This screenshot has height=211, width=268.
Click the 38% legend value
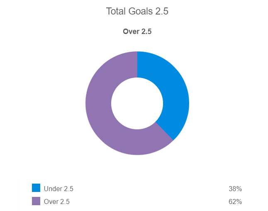(x=235, y=189)
